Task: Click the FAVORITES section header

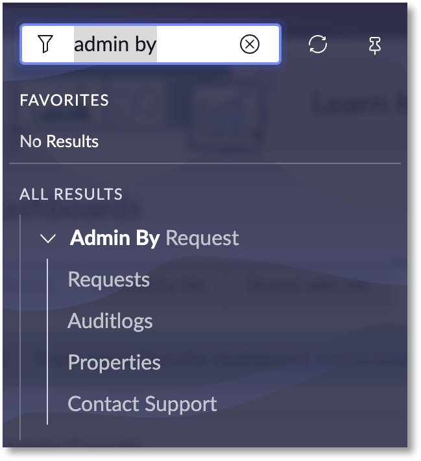Action: [x=64, y=100]
